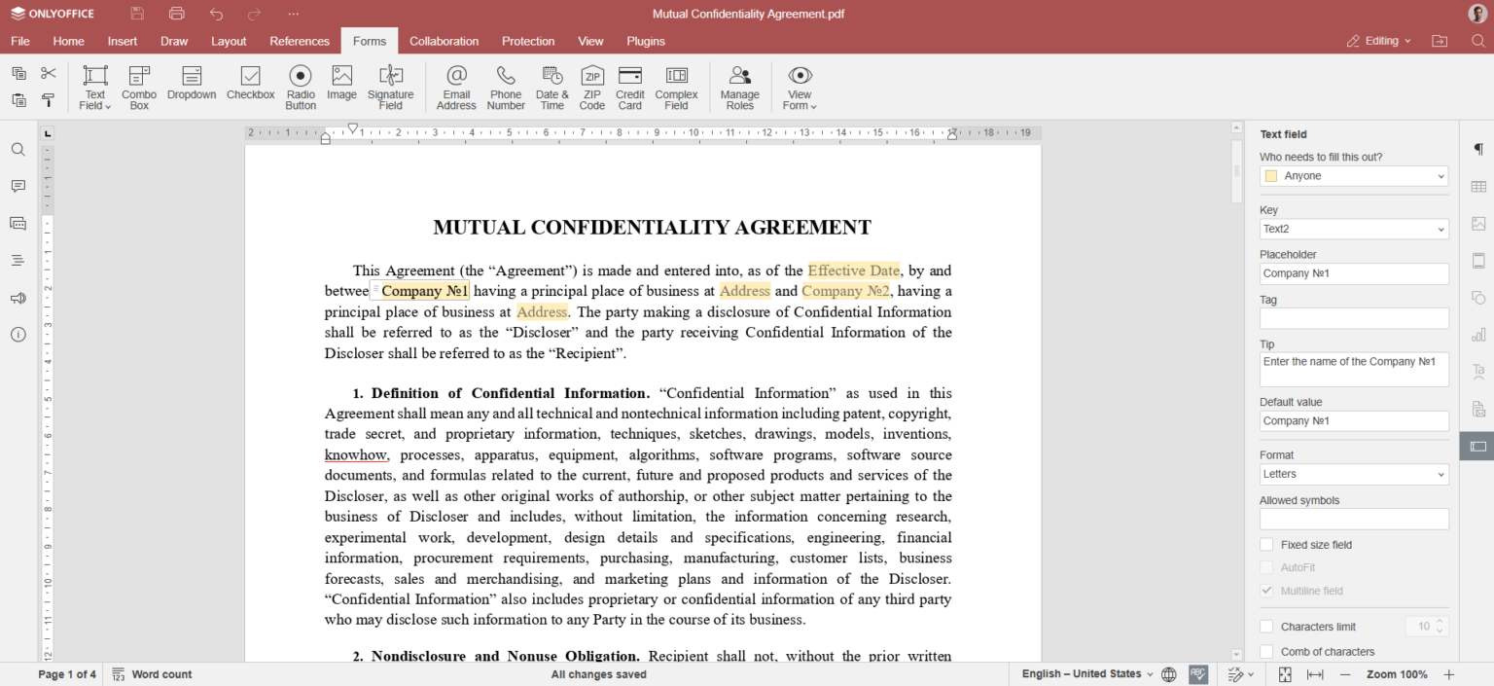Image resolution: width=1494 pixels, height=686 pixels.
Task: Insert an Email Address field
Action: [455, 87]
